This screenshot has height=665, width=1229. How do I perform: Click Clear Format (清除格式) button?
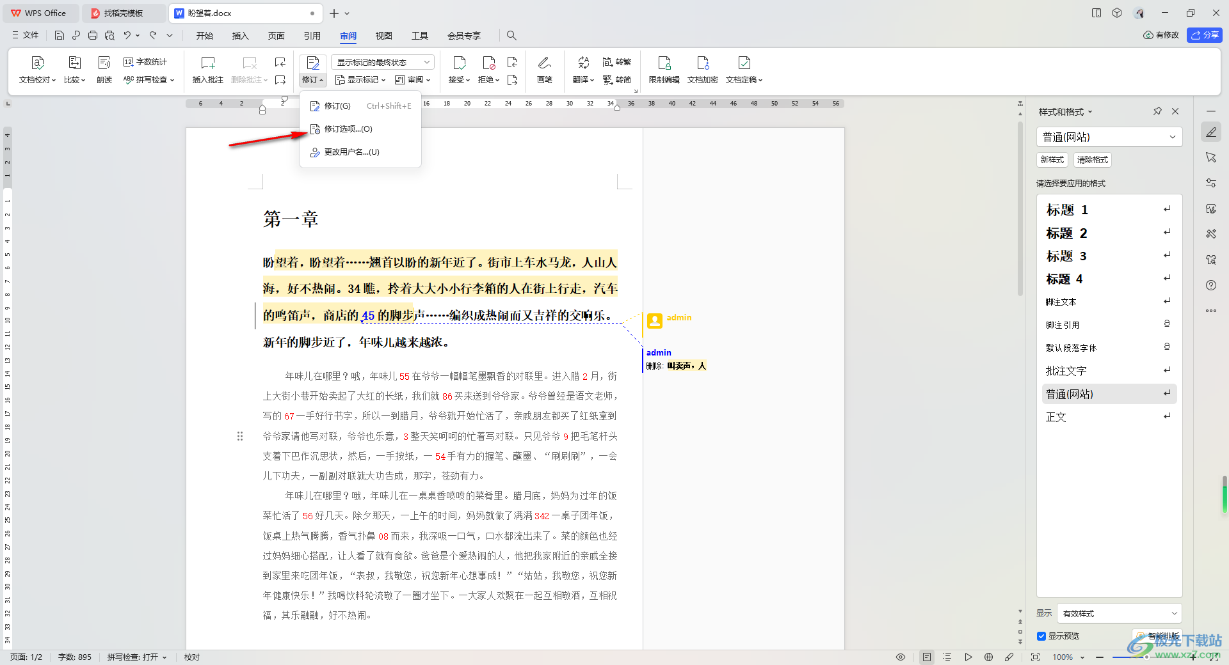point(1092,160)
